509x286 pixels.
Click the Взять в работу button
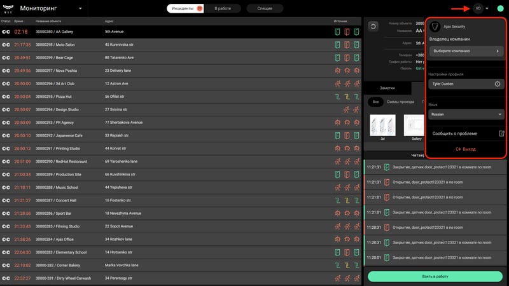pyautogui.click(x=435, y=276)
